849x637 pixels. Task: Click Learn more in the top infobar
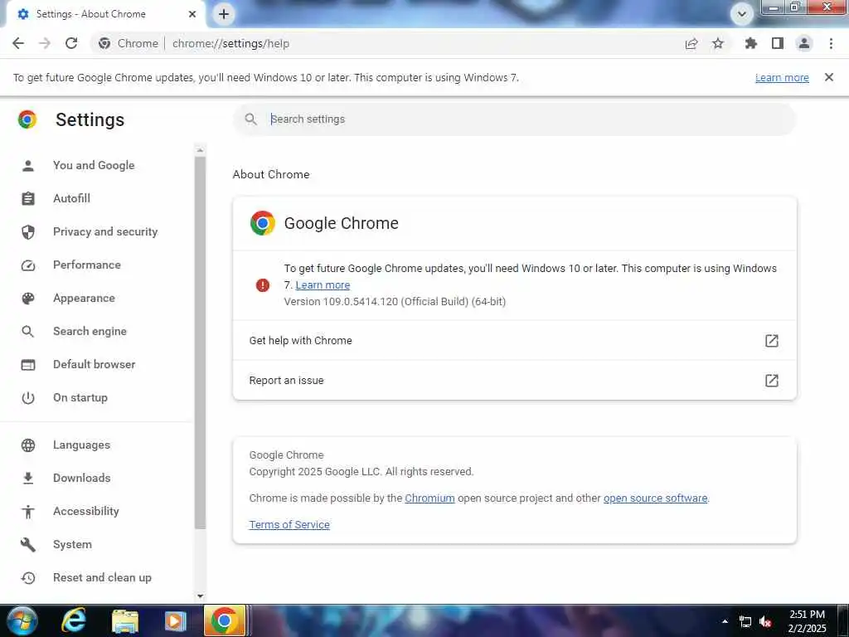pyautogui.click(x=782, y=77)
